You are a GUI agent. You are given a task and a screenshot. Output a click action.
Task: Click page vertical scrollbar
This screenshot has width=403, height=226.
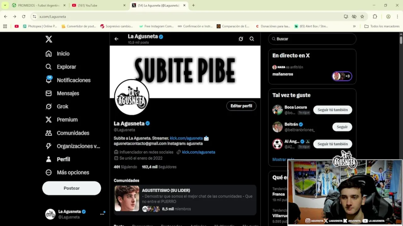[x=401, y=40]
